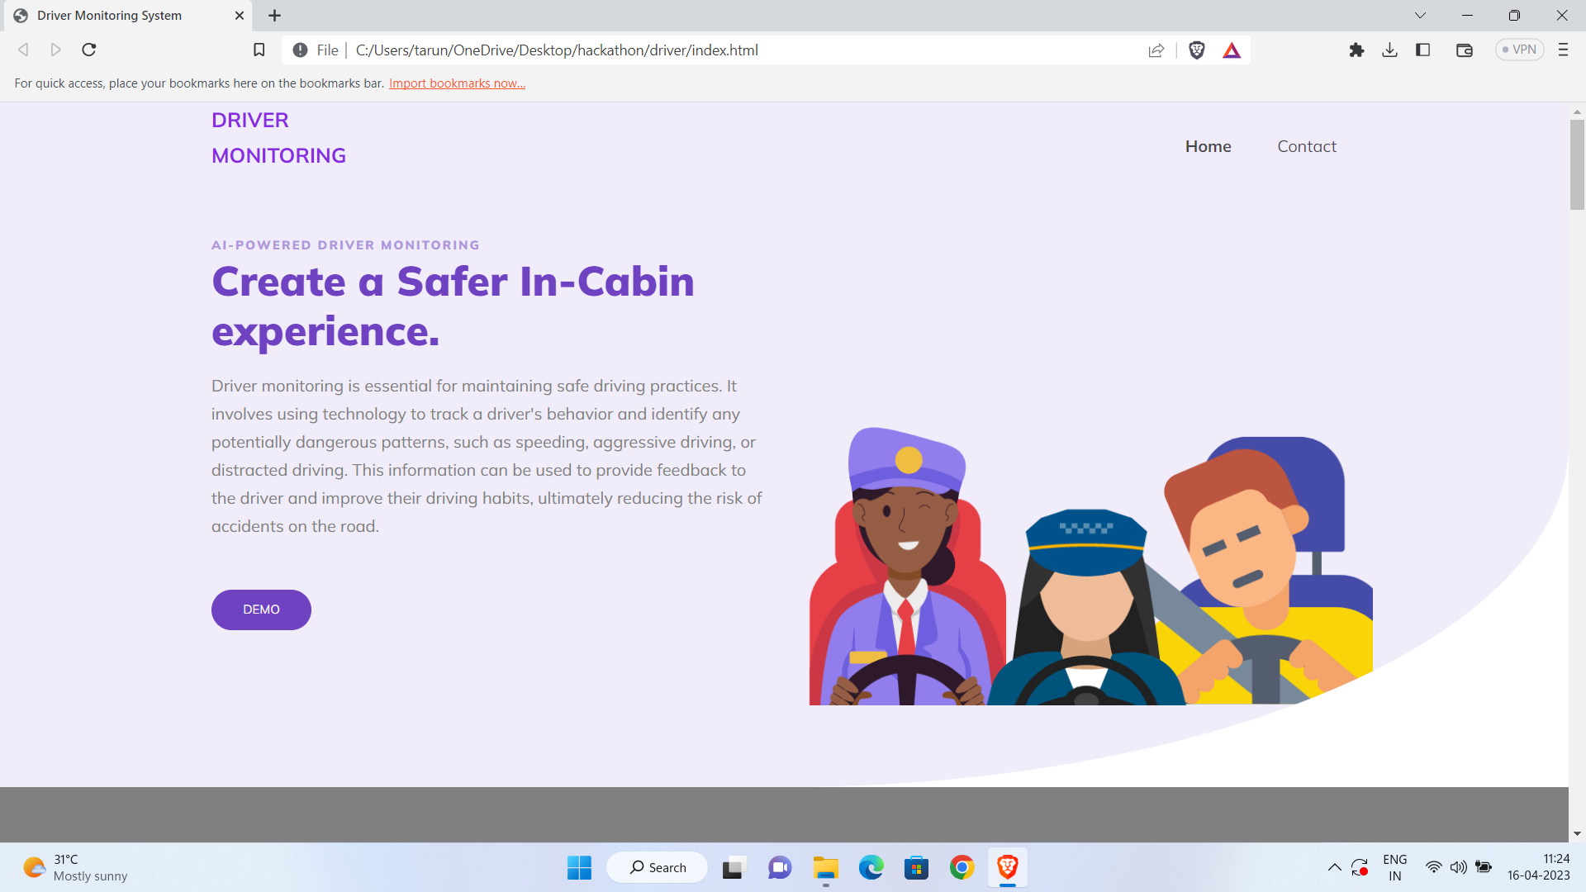The width and height of the screenshot is (1586, 892).
Task: Toggle the browser sidebar panel icon
Action: (1422, 50)
